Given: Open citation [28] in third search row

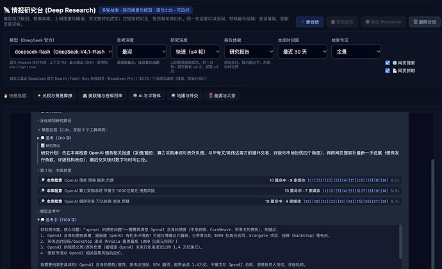Looking at the screenshot, I should pyautogui.click(x=384, y=201).
